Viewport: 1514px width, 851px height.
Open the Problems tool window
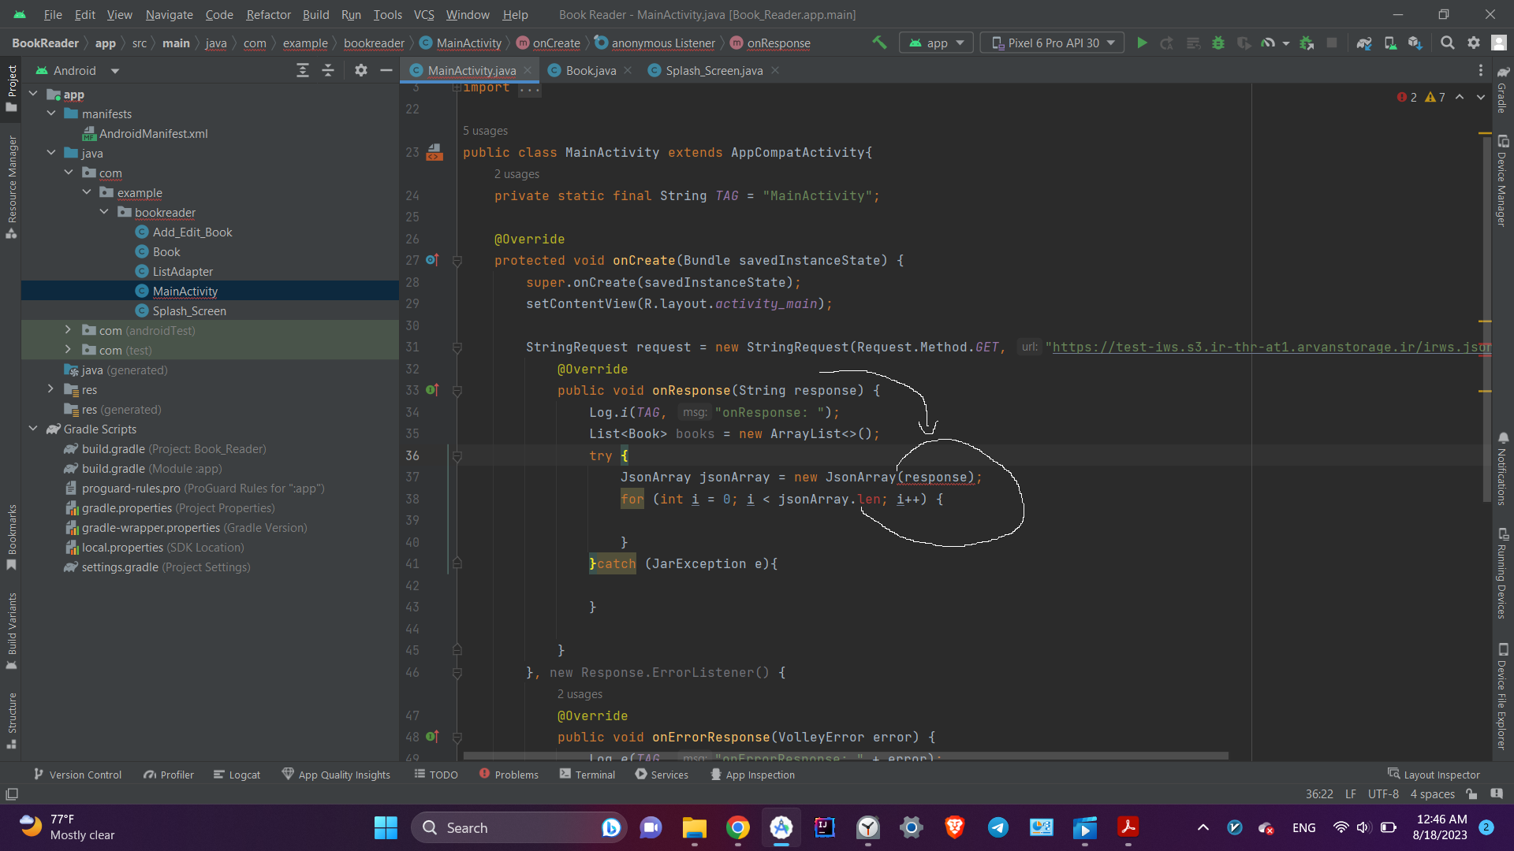(x=509, y=775)
